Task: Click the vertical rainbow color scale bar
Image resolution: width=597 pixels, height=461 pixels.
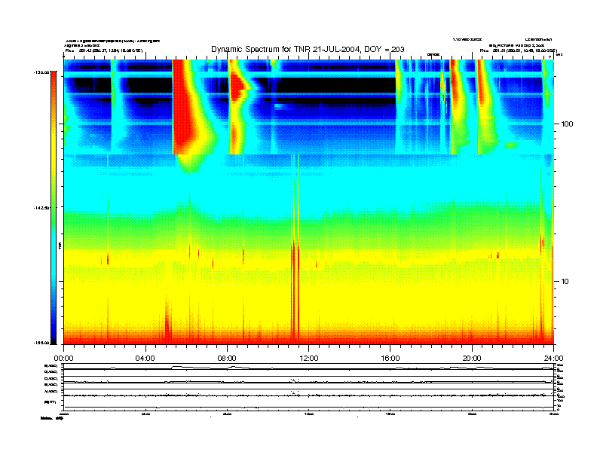Action: click(54, 207)
